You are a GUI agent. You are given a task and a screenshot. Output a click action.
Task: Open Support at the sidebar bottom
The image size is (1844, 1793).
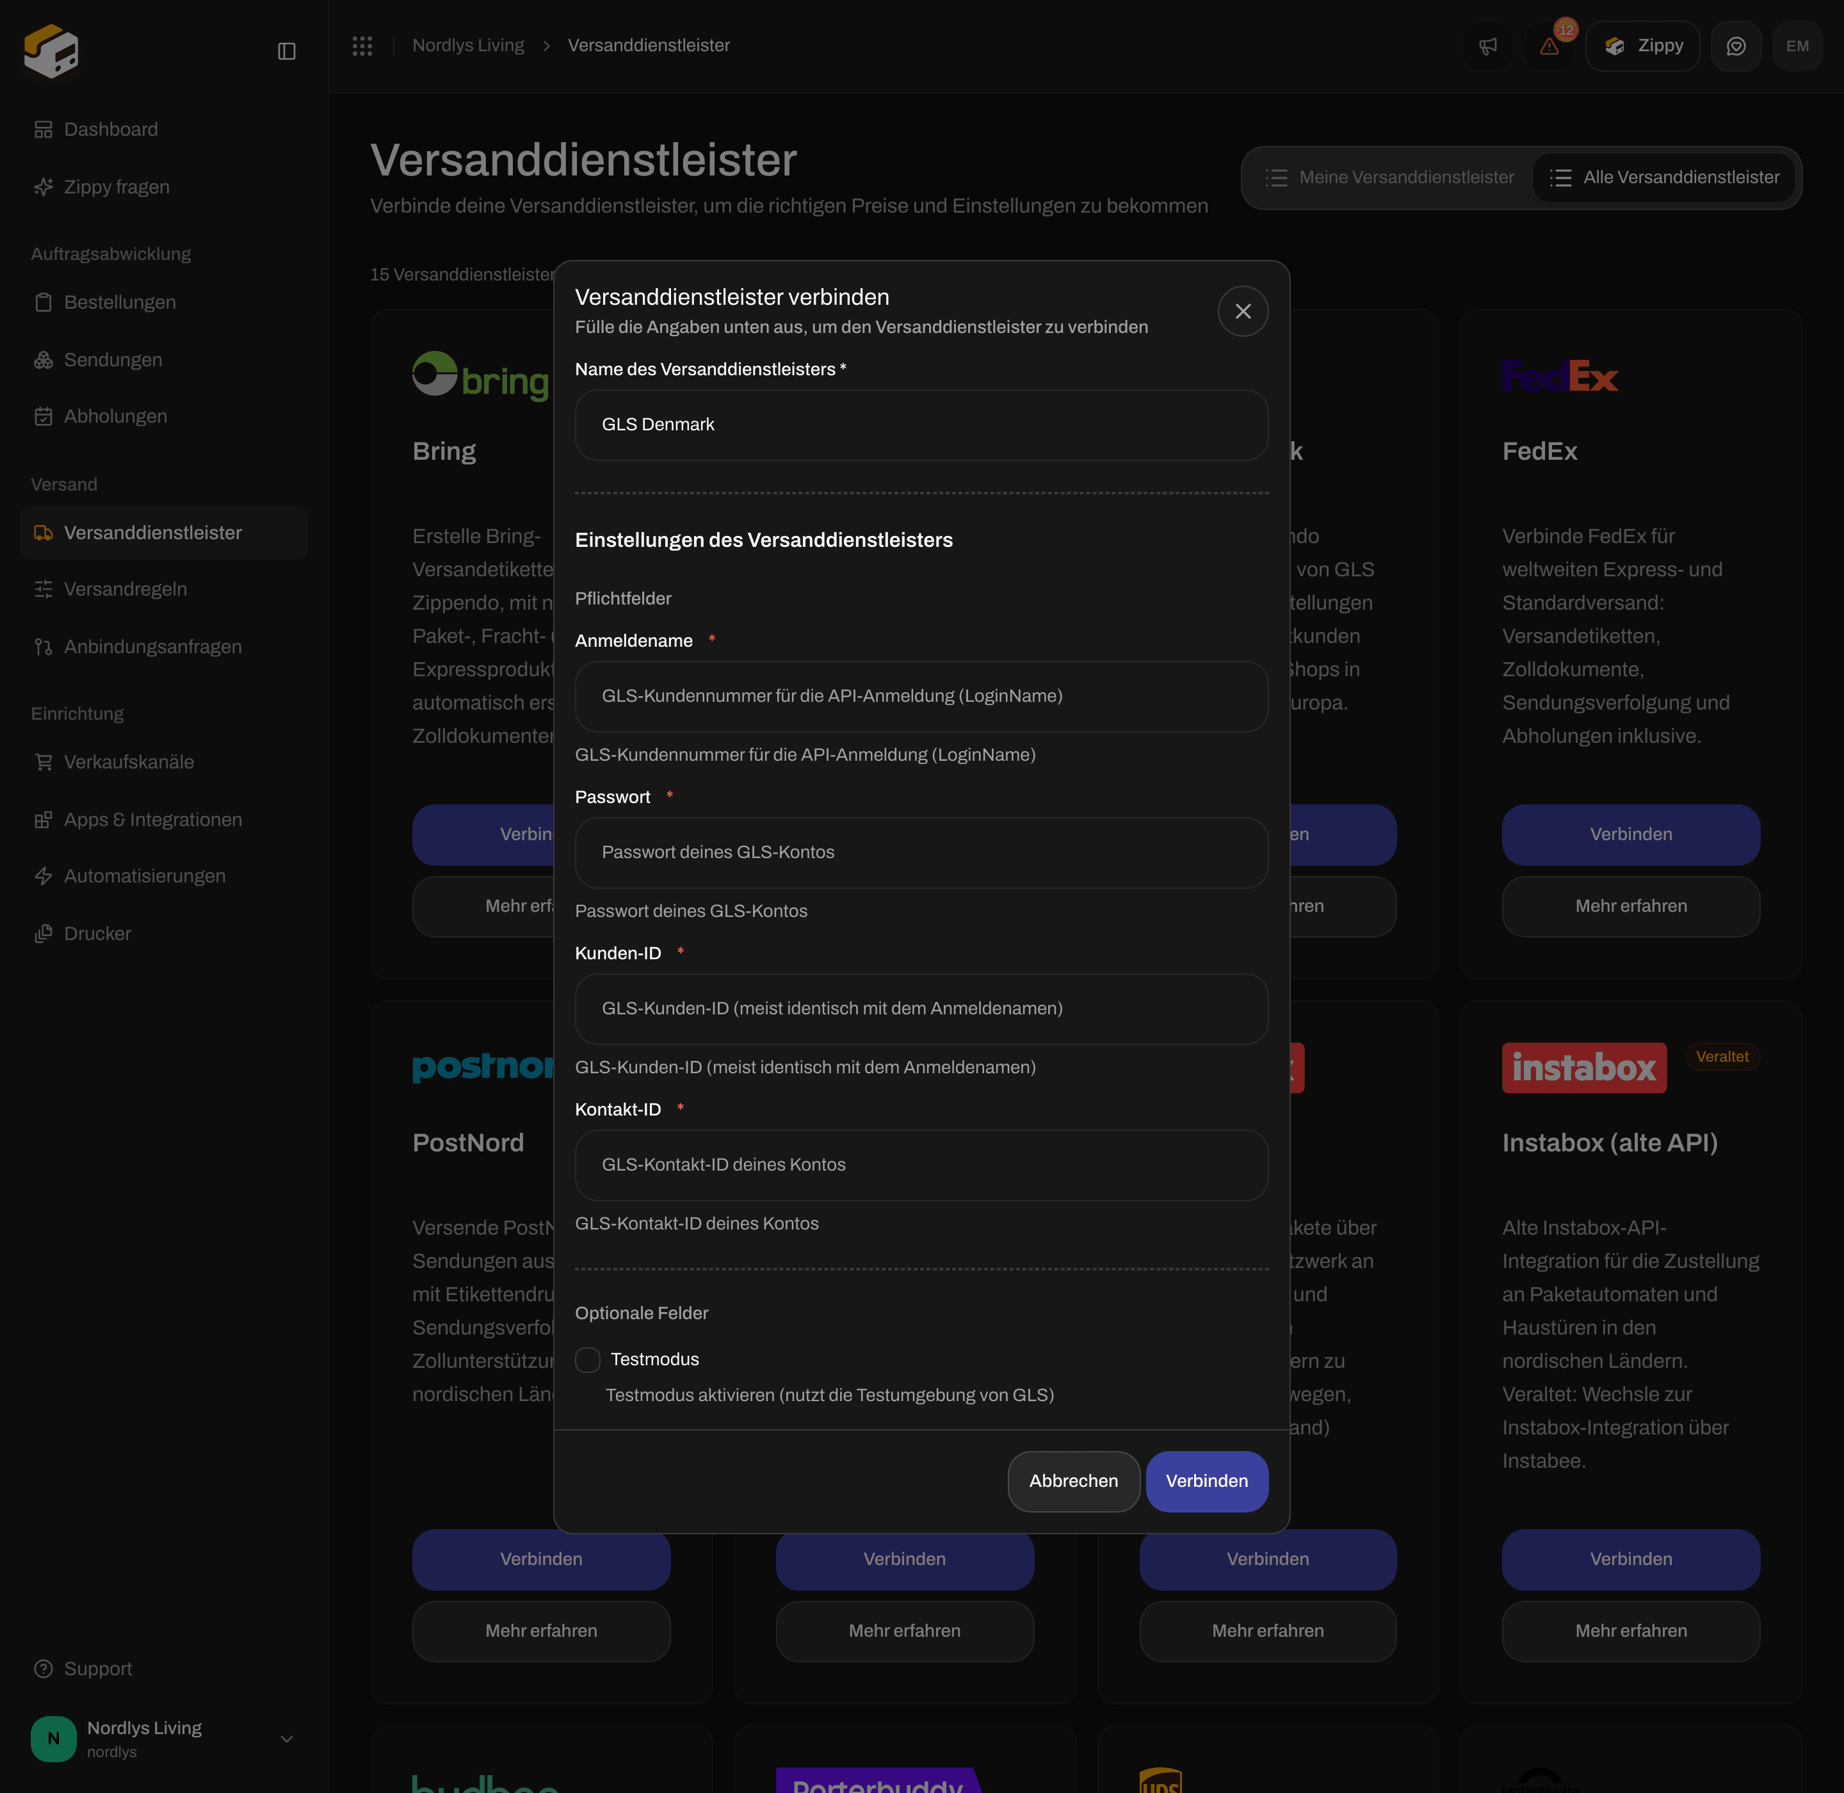click(165, 1667)
